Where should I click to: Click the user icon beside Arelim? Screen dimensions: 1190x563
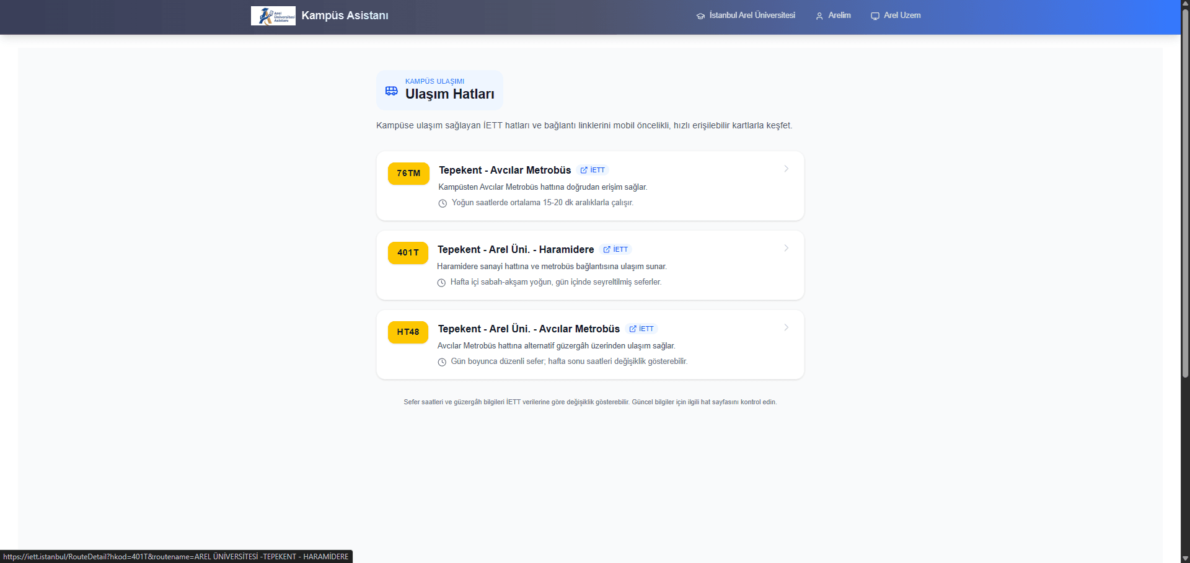tap(819, 16)
